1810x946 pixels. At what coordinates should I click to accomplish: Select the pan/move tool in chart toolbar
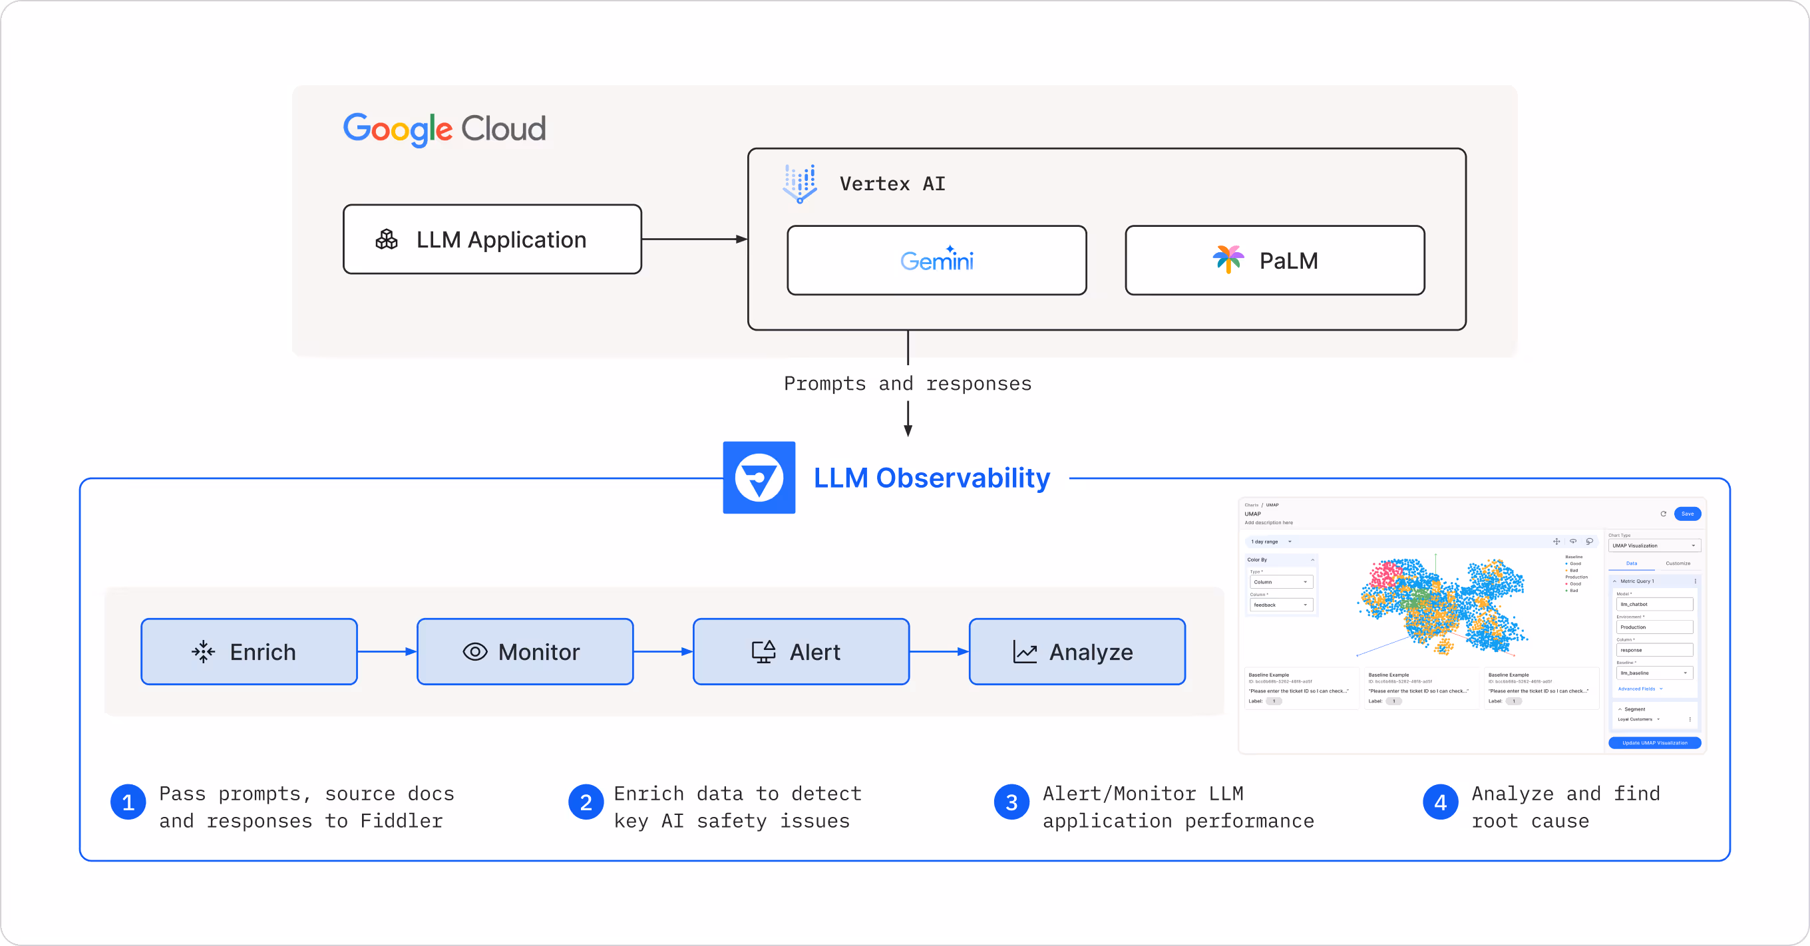[x=1556, y=542]
